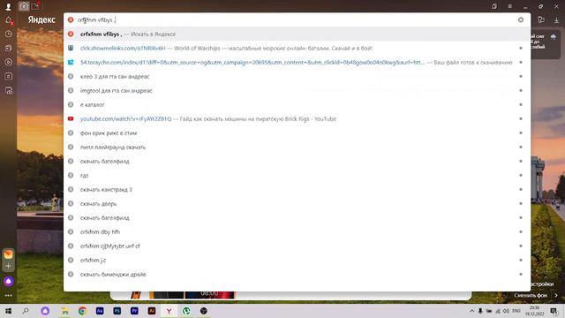Open File Explorer from the taskbar
The image size is (565, 318).
coord(64,311)
